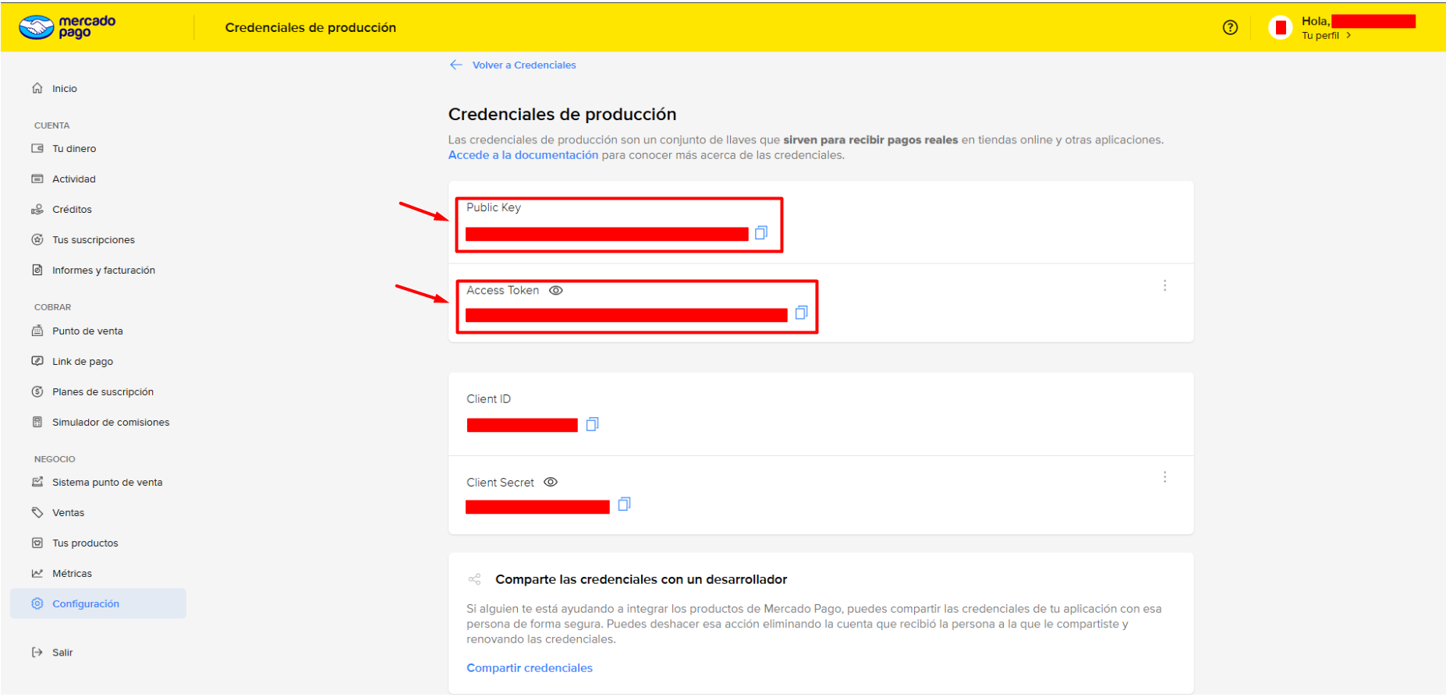Click the Tus suscripciones icon
Viewport: 1446px width, 697px height.
(x=37, y=239)
